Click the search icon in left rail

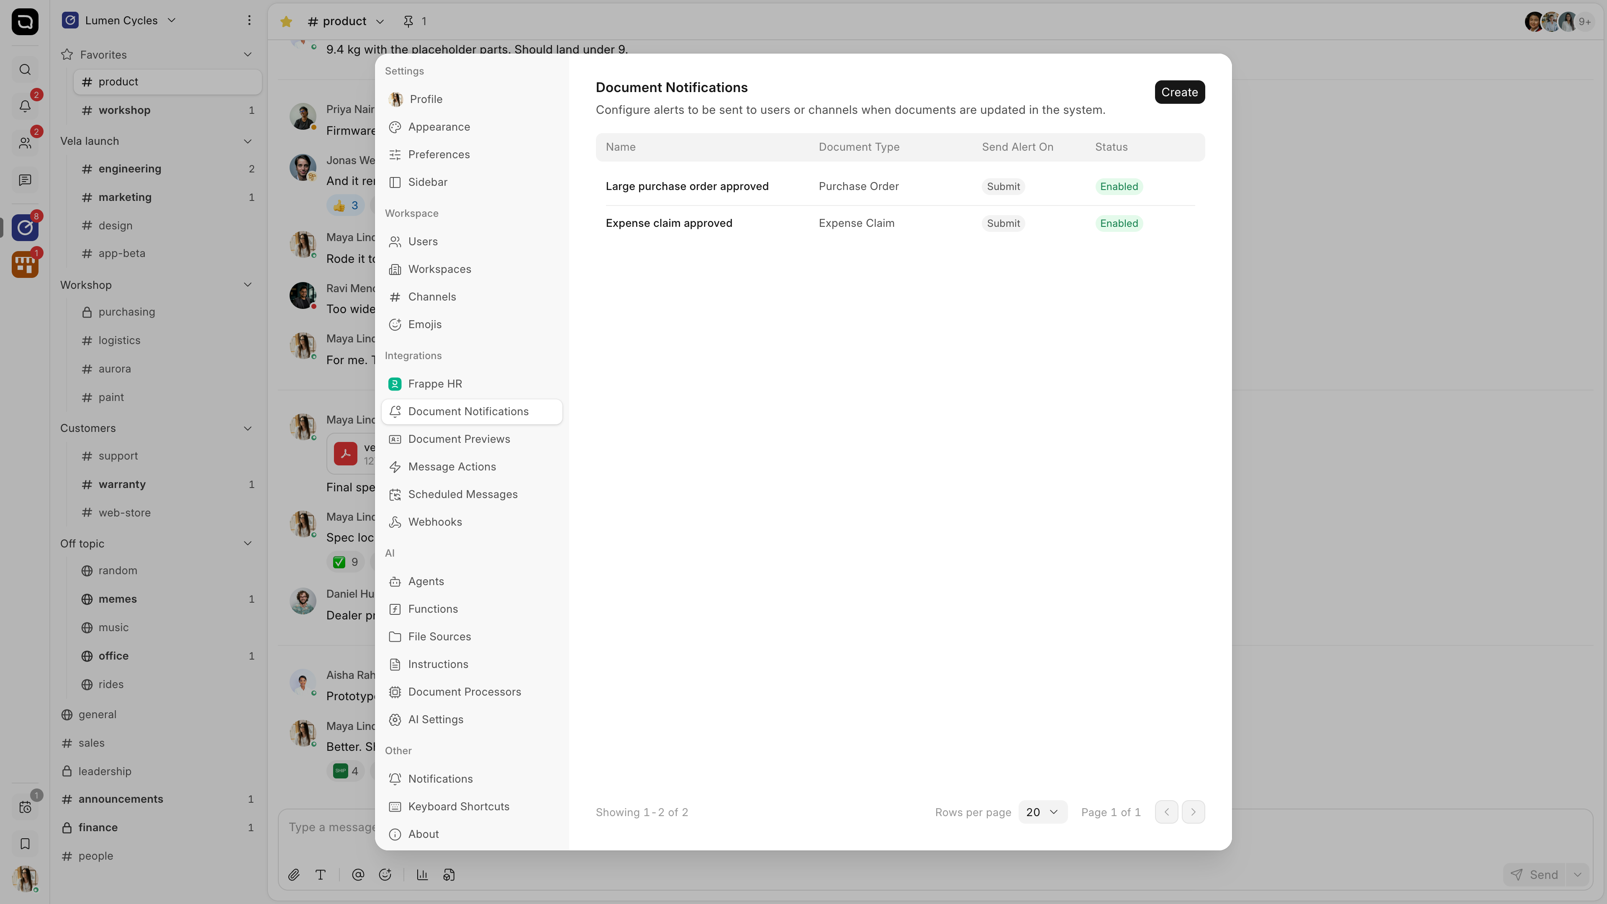pos(25,69)
